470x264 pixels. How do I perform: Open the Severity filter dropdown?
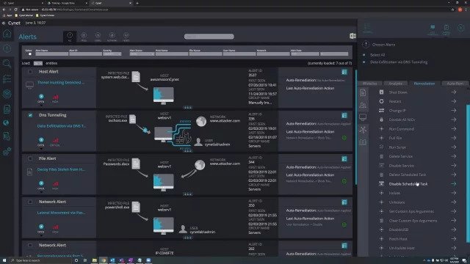coord(112,54)
